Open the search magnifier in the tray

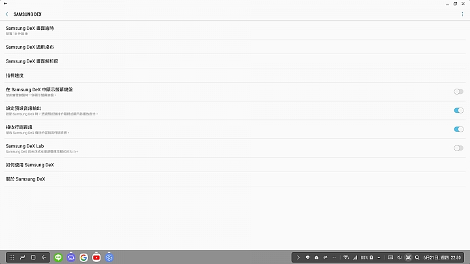417,257
